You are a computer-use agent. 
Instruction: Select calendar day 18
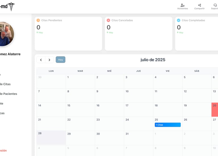coord(168,109)
